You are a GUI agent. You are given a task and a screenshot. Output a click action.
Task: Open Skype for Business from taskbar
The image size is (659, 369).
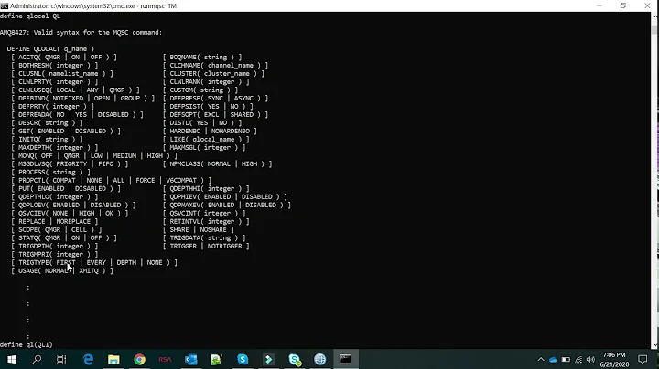[295, 359]
